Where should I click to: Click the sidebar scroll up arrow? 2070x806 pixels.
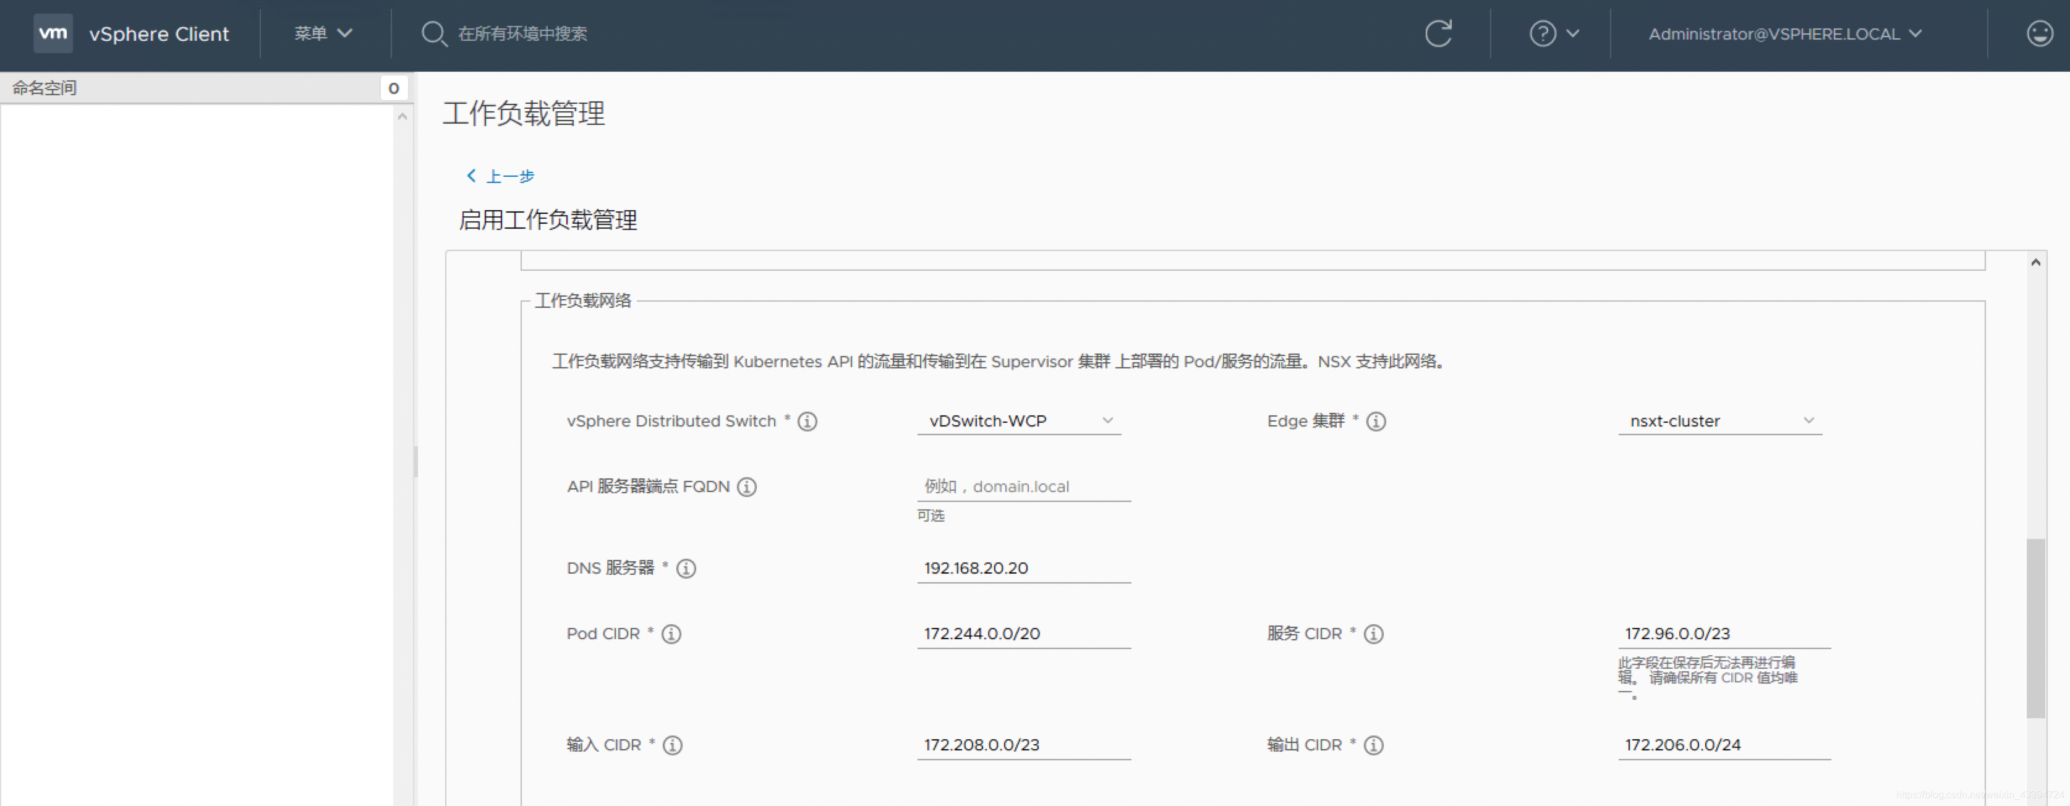pos(402,117)
